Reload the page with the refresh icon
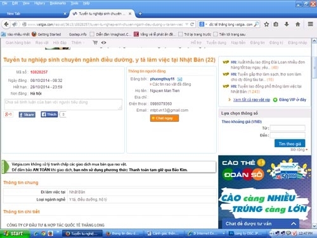 [192, 24]
